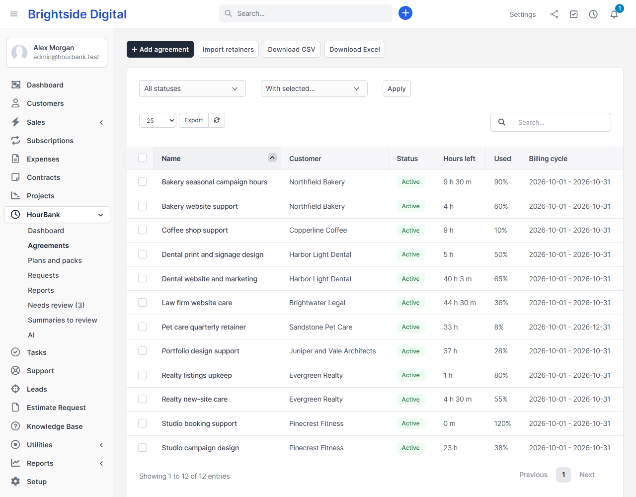Open the share icon in header
Screen dimensions: 636x497
coord(554,14)
